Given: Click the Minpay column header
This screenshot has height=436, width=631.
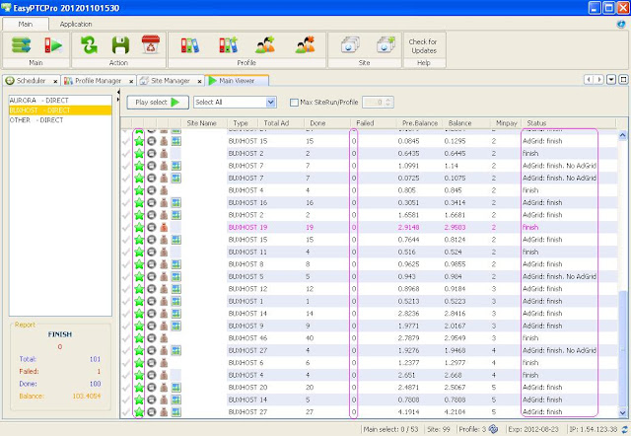Looking at the screenshot, I should tap(506, 123).
